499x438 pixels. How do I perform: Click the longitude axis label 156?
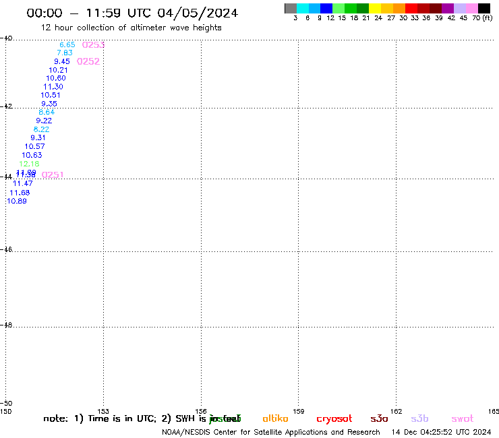(x=201, y=411)
